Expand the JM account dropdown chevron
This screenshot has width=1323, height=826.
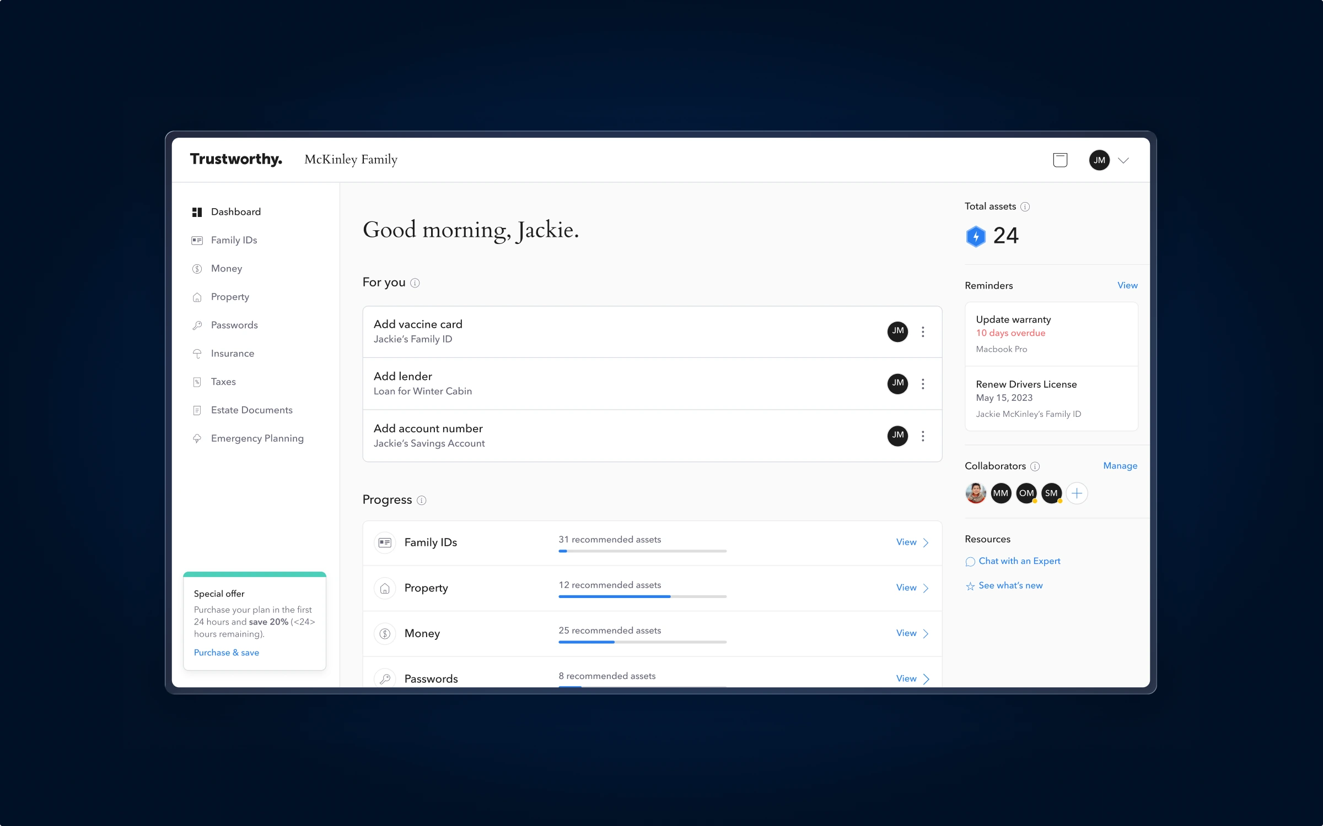pyautogui.click(x=1123, y=161)
